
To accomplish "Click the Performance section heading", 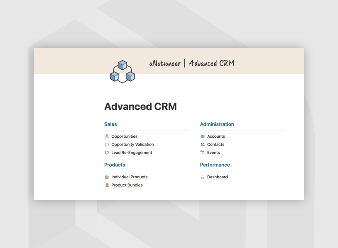I will [215, 165].
